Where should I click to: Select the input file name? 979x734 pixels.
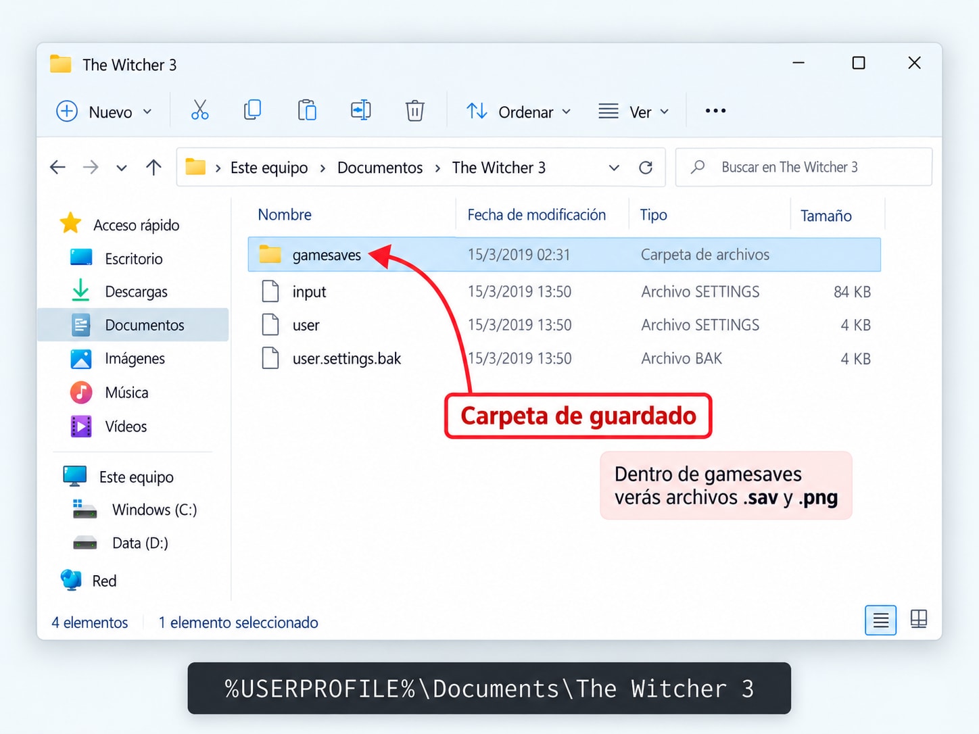pyautogui.click(x=309, y=291)
